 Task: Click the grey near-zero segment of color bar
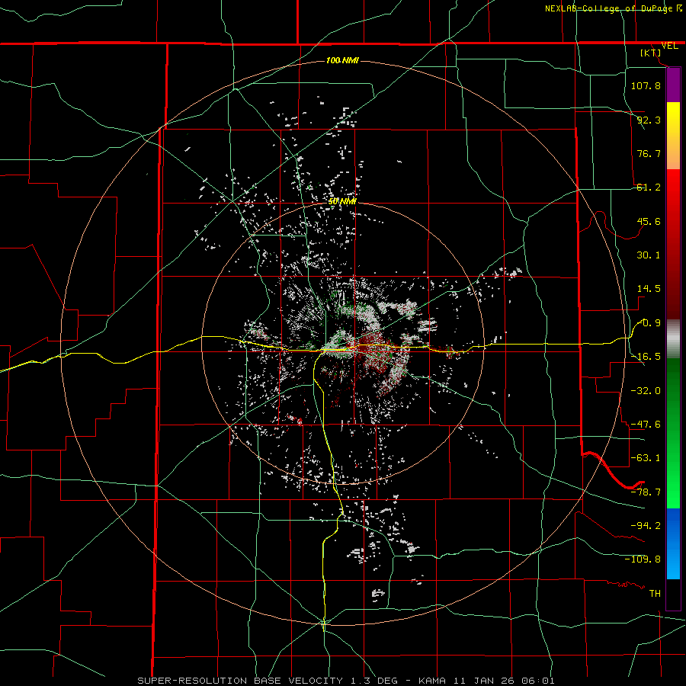(673, 339)
